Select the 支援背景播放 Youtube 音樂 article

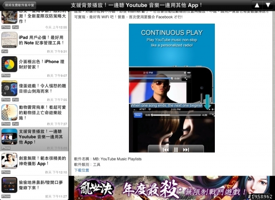click(34, 139)
